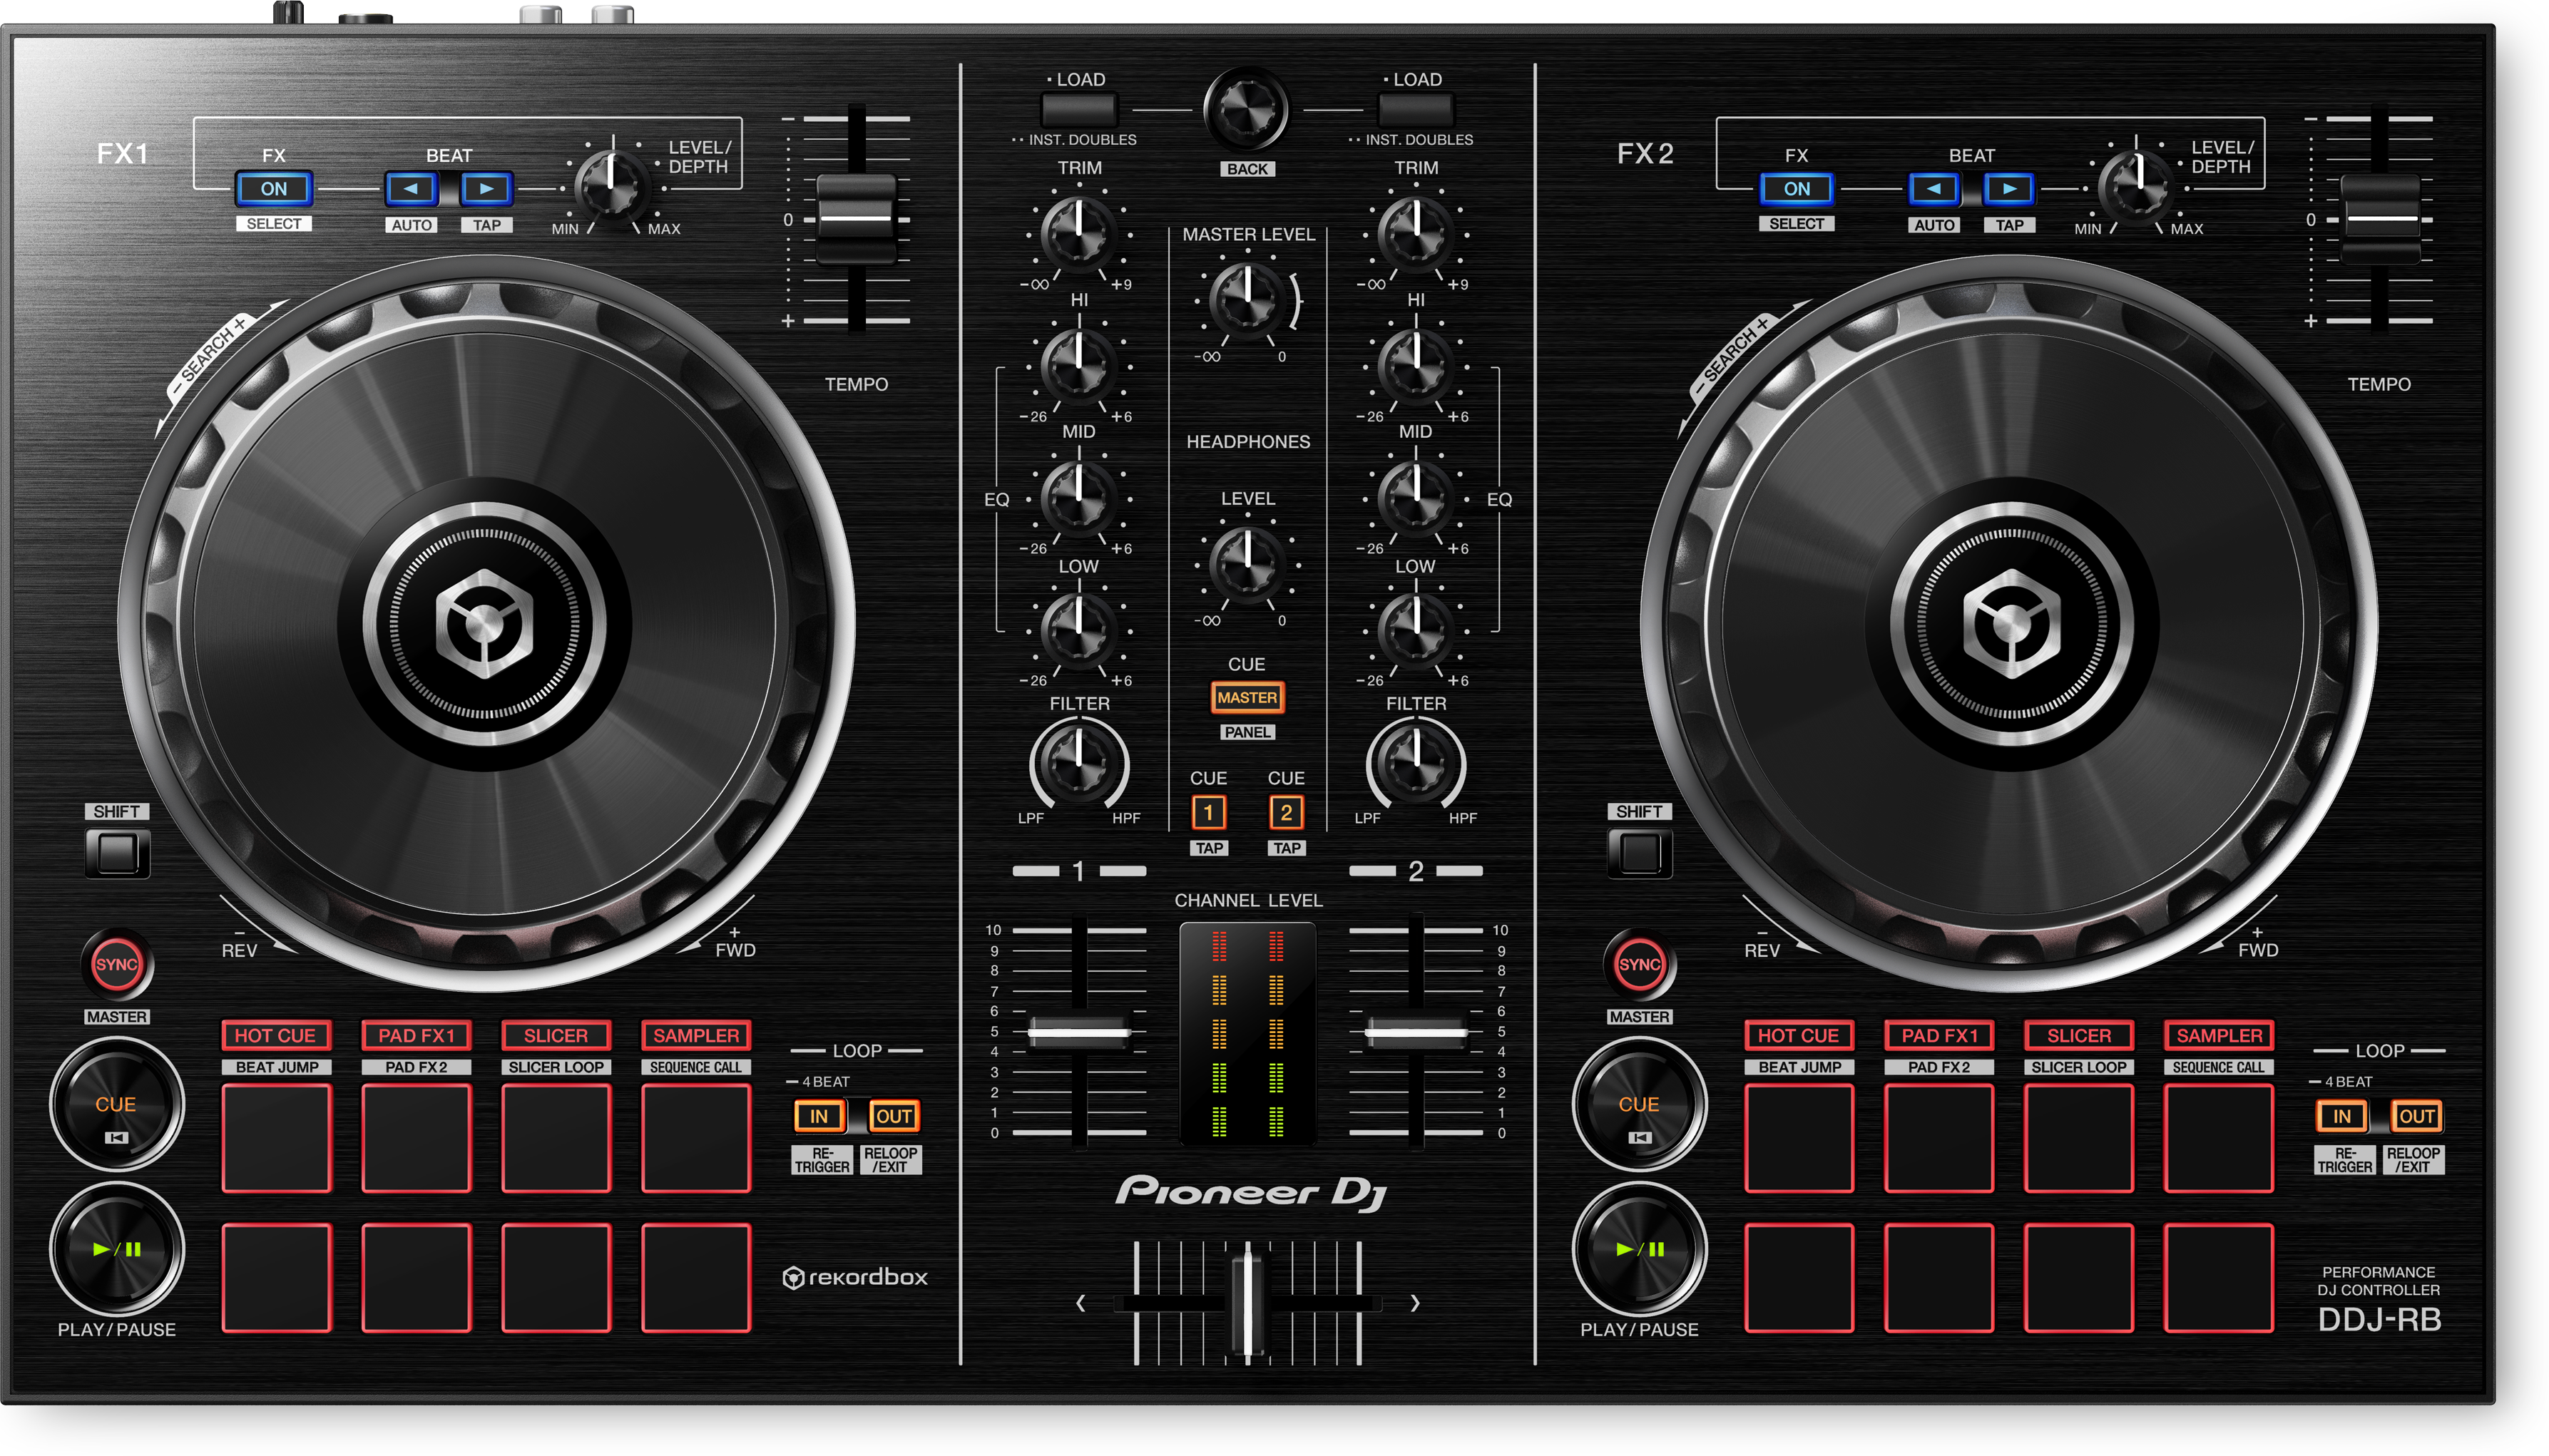
Task: Click the crossfader right chevron arrow
Action: click(x=1415, y=1303)
